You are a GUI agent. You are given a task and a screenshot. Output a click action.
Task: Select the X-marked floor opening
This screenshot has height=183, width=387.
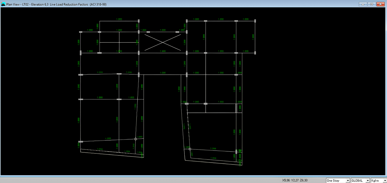[x=163, y=42]
